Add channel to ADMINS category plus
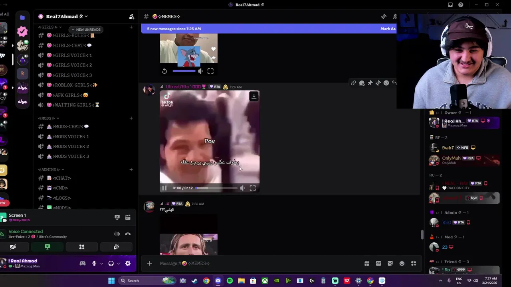The width and height of the screenshot is (511, 287). [x=131, y=169]
